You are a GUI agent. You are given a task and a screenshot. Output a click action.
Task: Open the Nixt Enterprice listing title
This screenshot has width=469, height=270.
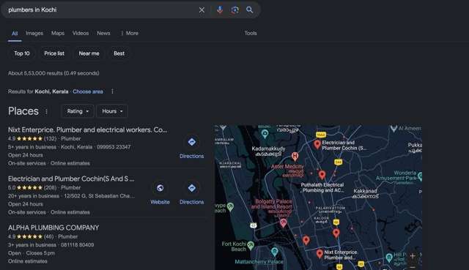[x=88, y=130]
